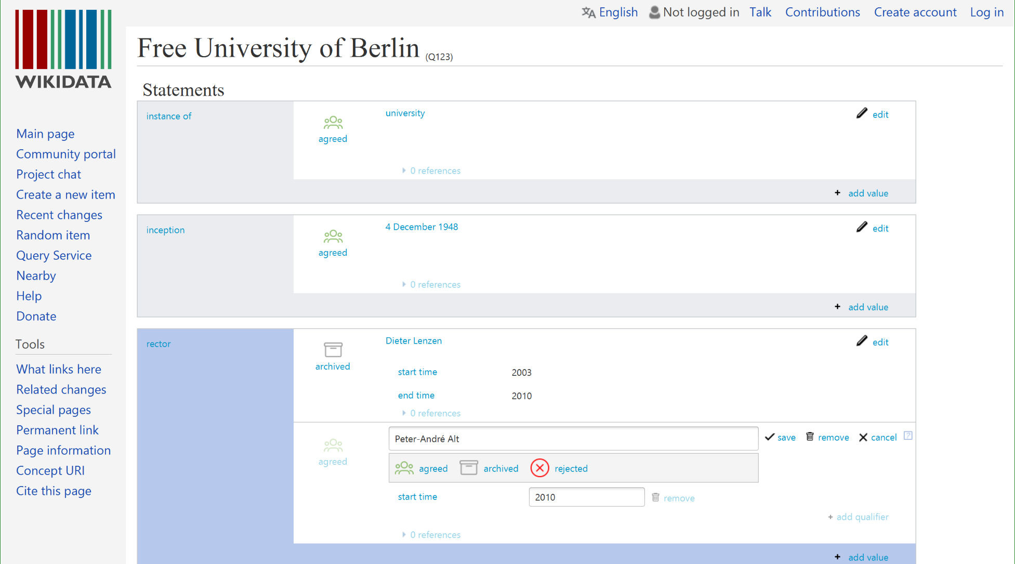Viewport: 1015px width, 564px height.
Task: Click the trash remove icon next to save
Action: pyautogui.click(x=810, y=437)
